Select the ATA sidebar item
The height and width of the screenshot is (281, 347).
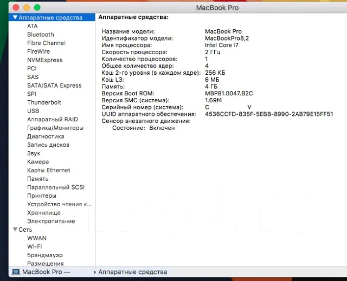click(x=33, y=26)
